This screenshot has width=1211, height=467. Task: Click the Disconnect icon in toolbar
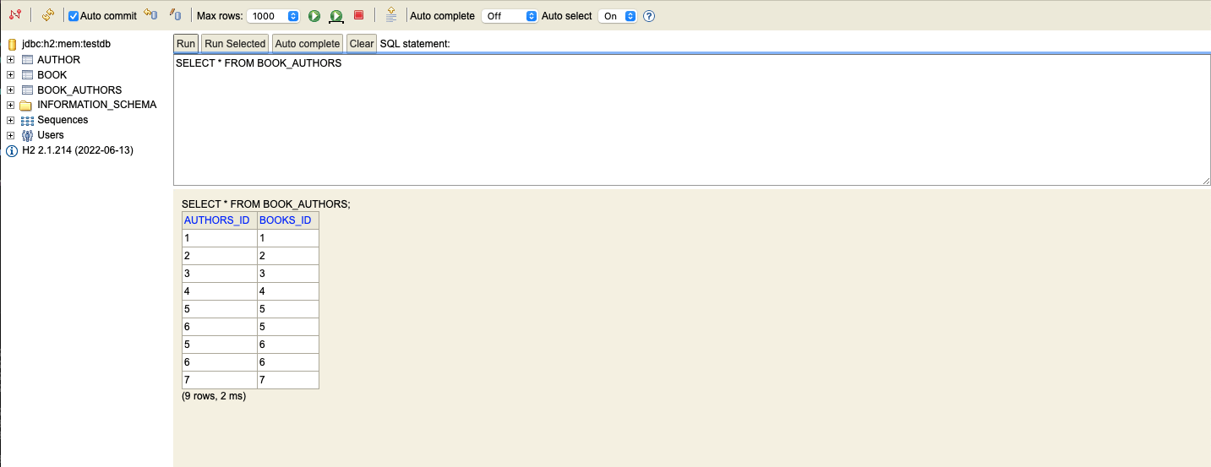click(14, 15)
